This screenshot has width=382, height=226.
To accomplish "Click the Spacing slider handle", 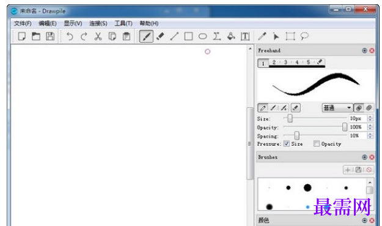I will [296, 135].
